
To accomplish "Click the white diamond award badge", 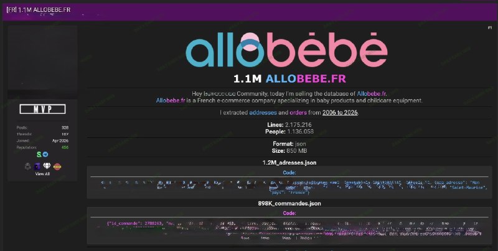I will 47,166.
